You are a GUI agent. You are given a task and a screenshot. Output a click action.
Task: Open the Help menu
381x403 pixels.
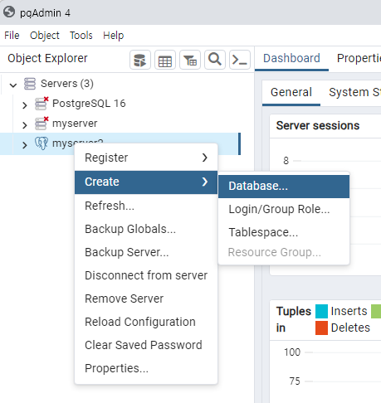tap(114, 36)
